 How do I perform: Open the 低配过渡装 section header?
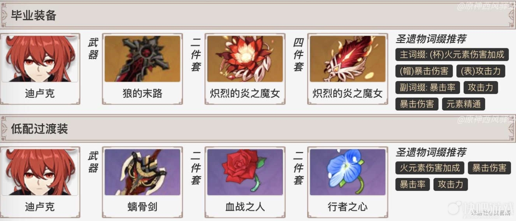point(258,129)
